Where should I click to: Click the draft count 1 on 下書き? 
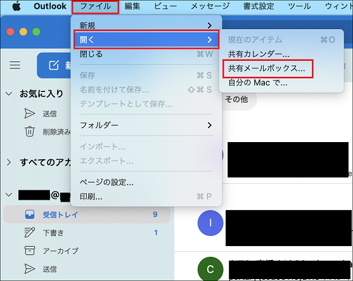click(x=156, y=233)
